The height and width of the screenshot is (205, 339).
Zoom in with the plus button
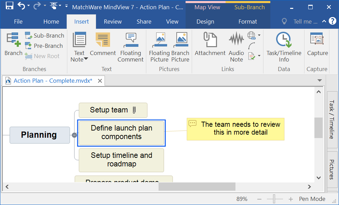291,199
